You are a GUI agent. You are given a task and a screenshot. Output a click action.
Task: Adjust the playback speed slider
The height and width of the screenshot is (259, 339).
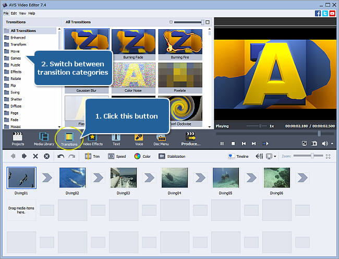coord(260,126)
